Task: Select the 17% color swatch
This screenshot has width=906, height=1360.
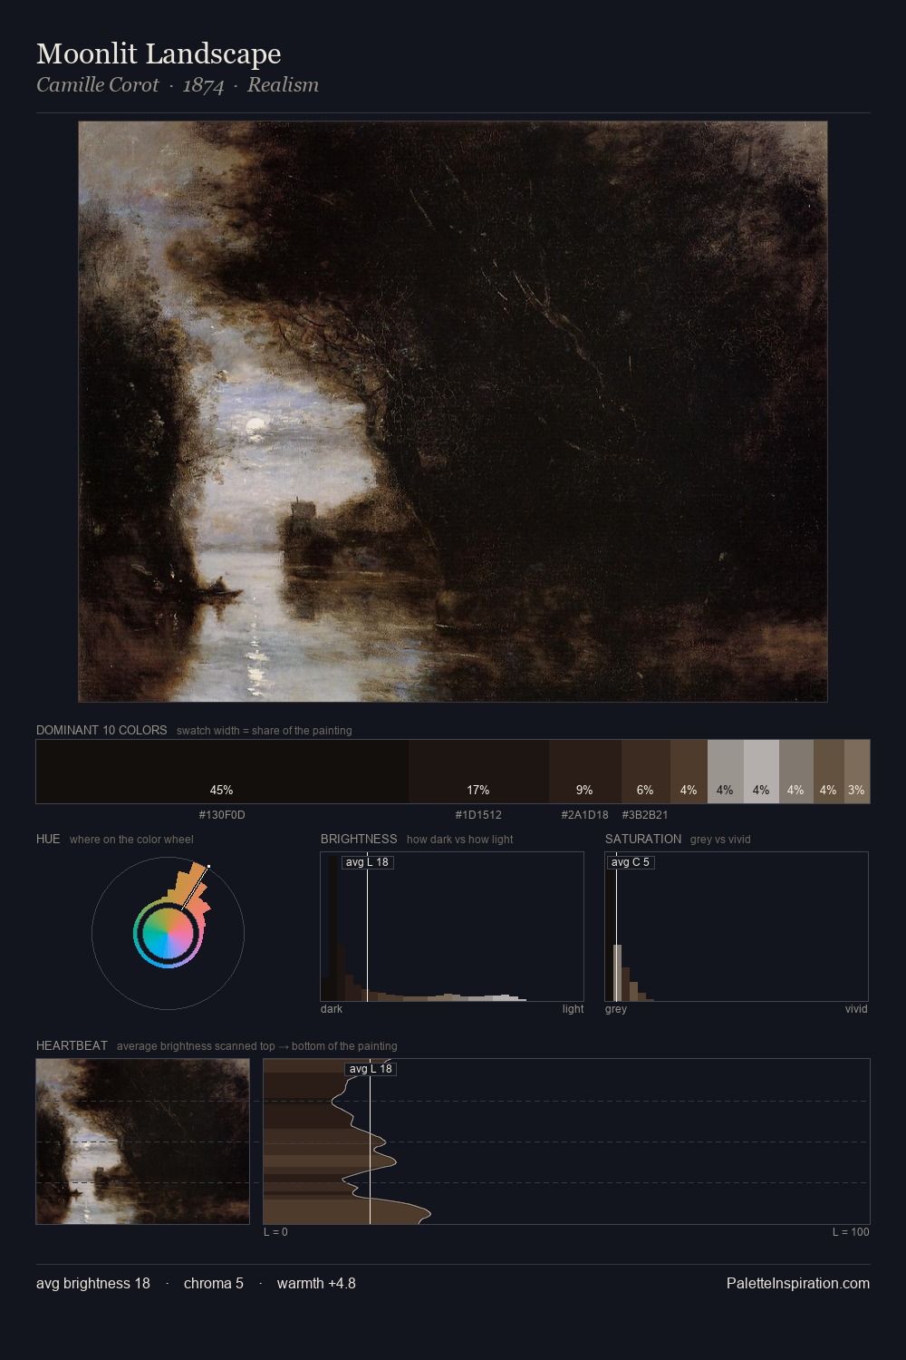Action: click(478, 772)
